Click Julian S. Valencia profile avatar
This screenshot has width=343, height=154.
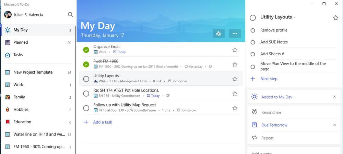[x=8, y=15]
